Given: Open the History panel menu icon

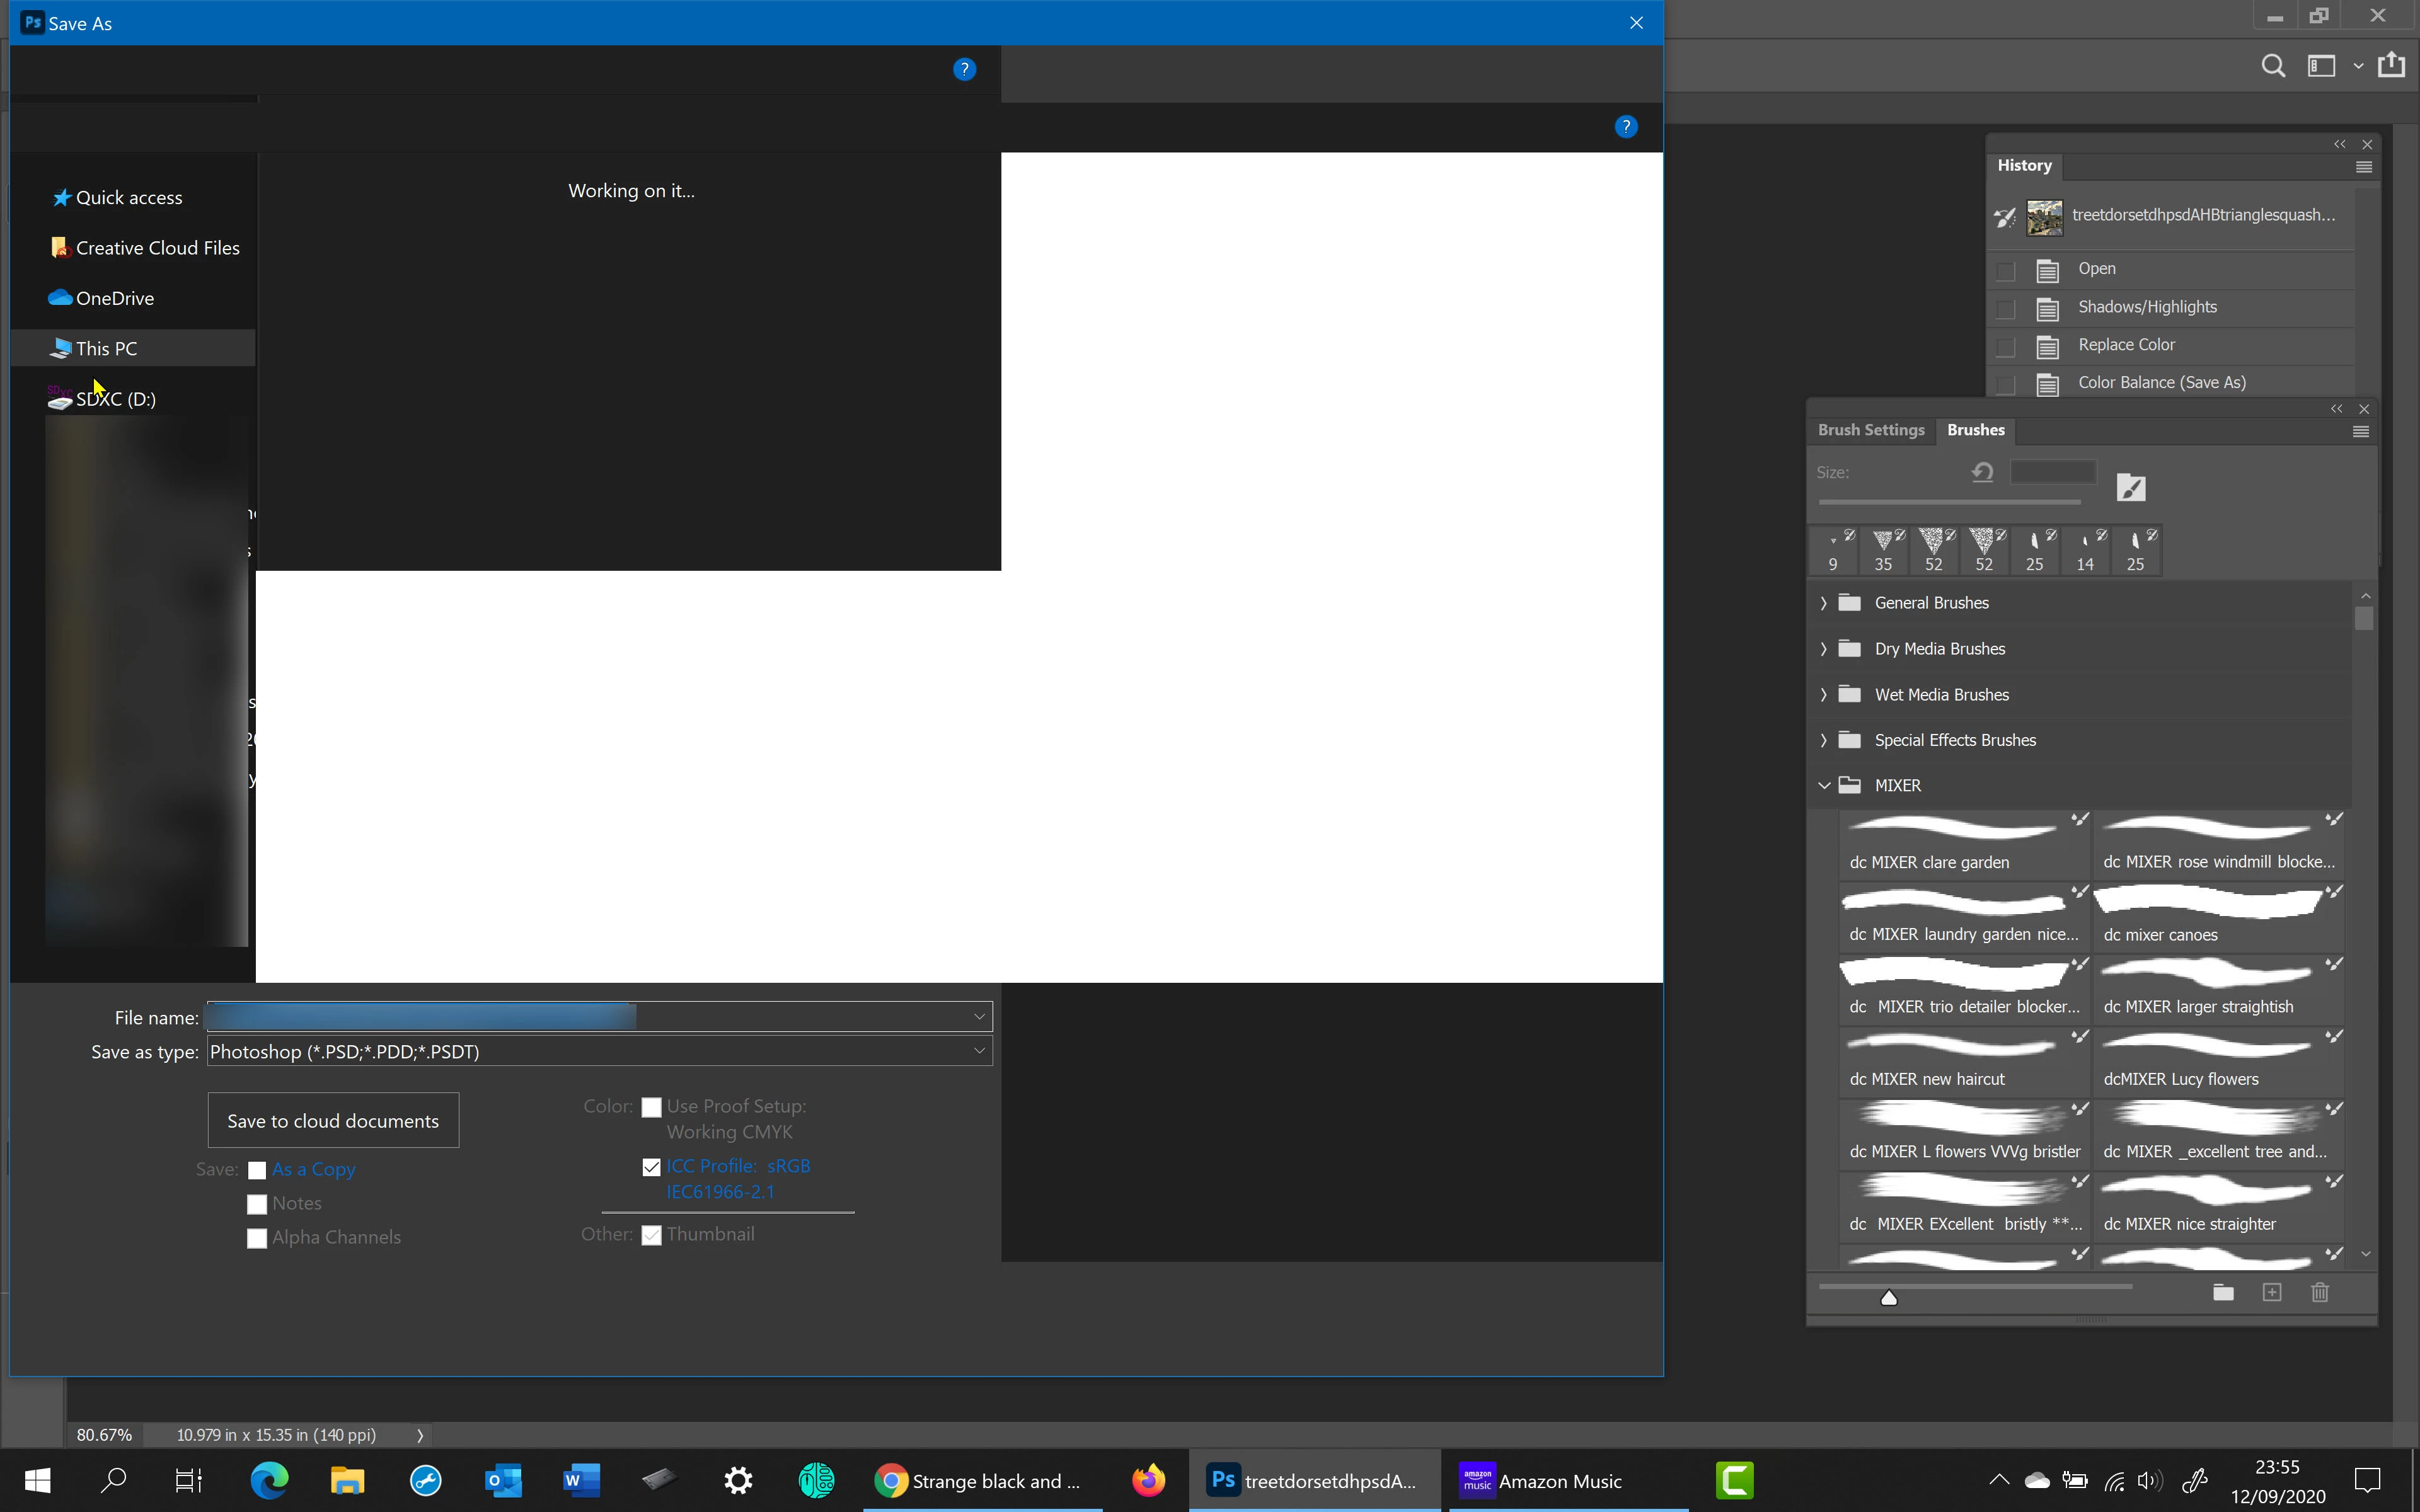Looking at the screenshot, I should [2363, 167].
